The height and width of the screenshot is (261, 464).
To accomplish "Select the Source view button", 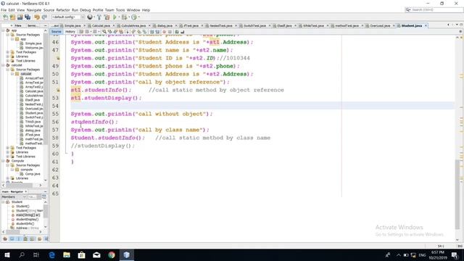I will [56, 32].
